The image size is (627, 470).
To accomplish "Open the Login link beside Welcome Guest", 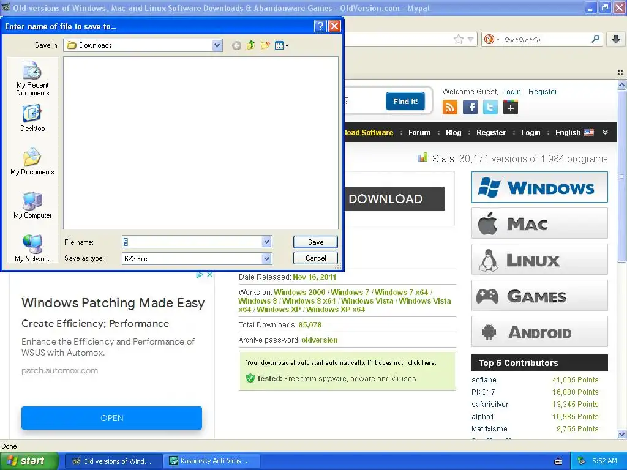I will 511,92.
